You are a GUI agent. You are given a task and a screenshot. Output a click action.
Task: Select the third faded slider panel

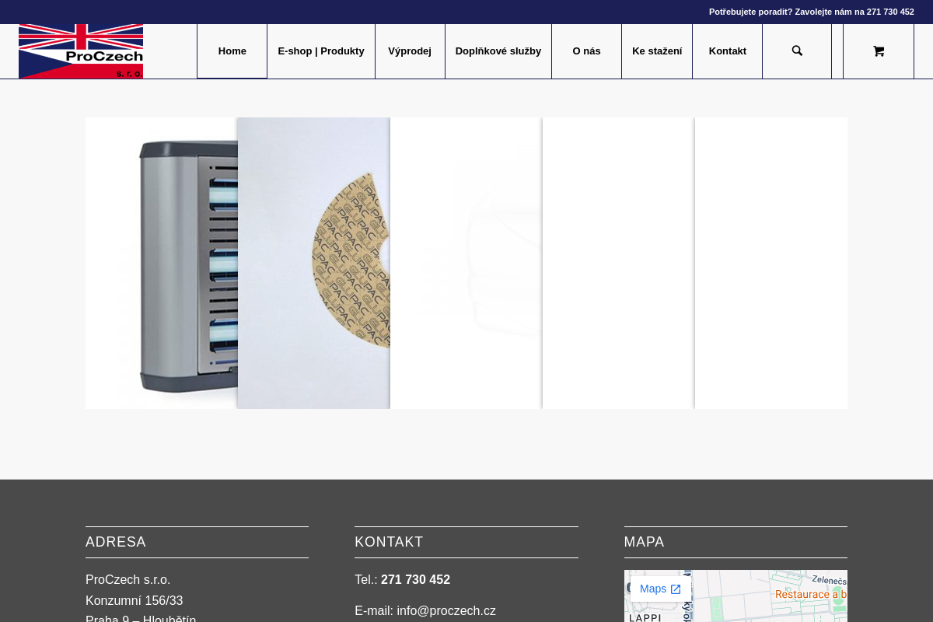[466, 263]
